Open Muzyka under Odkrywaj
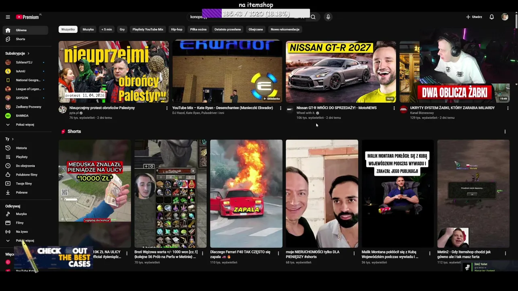Image resolution: width=518 pixels, height=291 pixels. coord(25,214)
